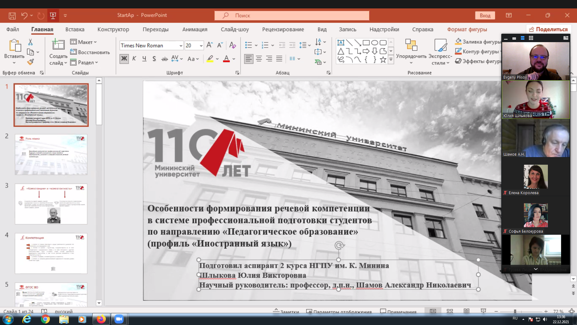Click the Cut scissors icon
577x325 pixels.
(30, 42)
